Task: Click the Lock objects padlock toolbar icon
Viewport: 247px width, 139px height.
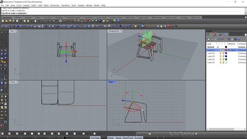Action: point(82,21)
